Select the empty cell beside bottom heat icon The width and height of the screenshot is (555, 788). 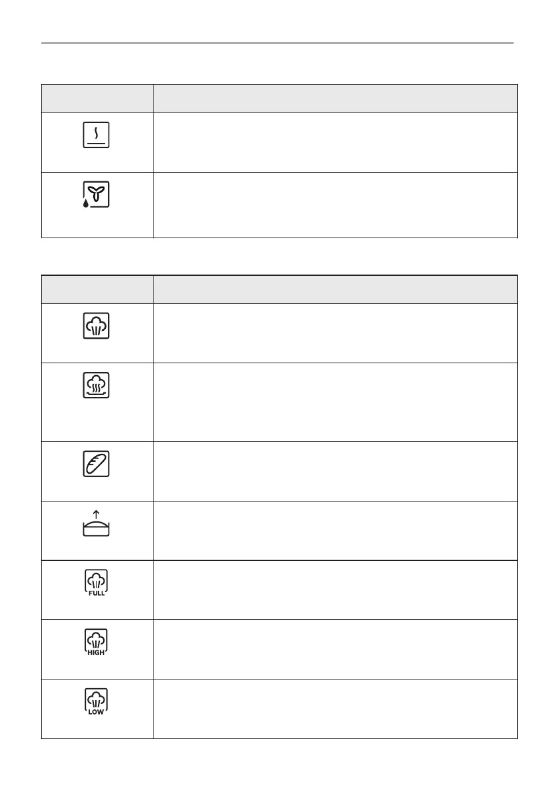pyautogui.click(x=335, y=143)
